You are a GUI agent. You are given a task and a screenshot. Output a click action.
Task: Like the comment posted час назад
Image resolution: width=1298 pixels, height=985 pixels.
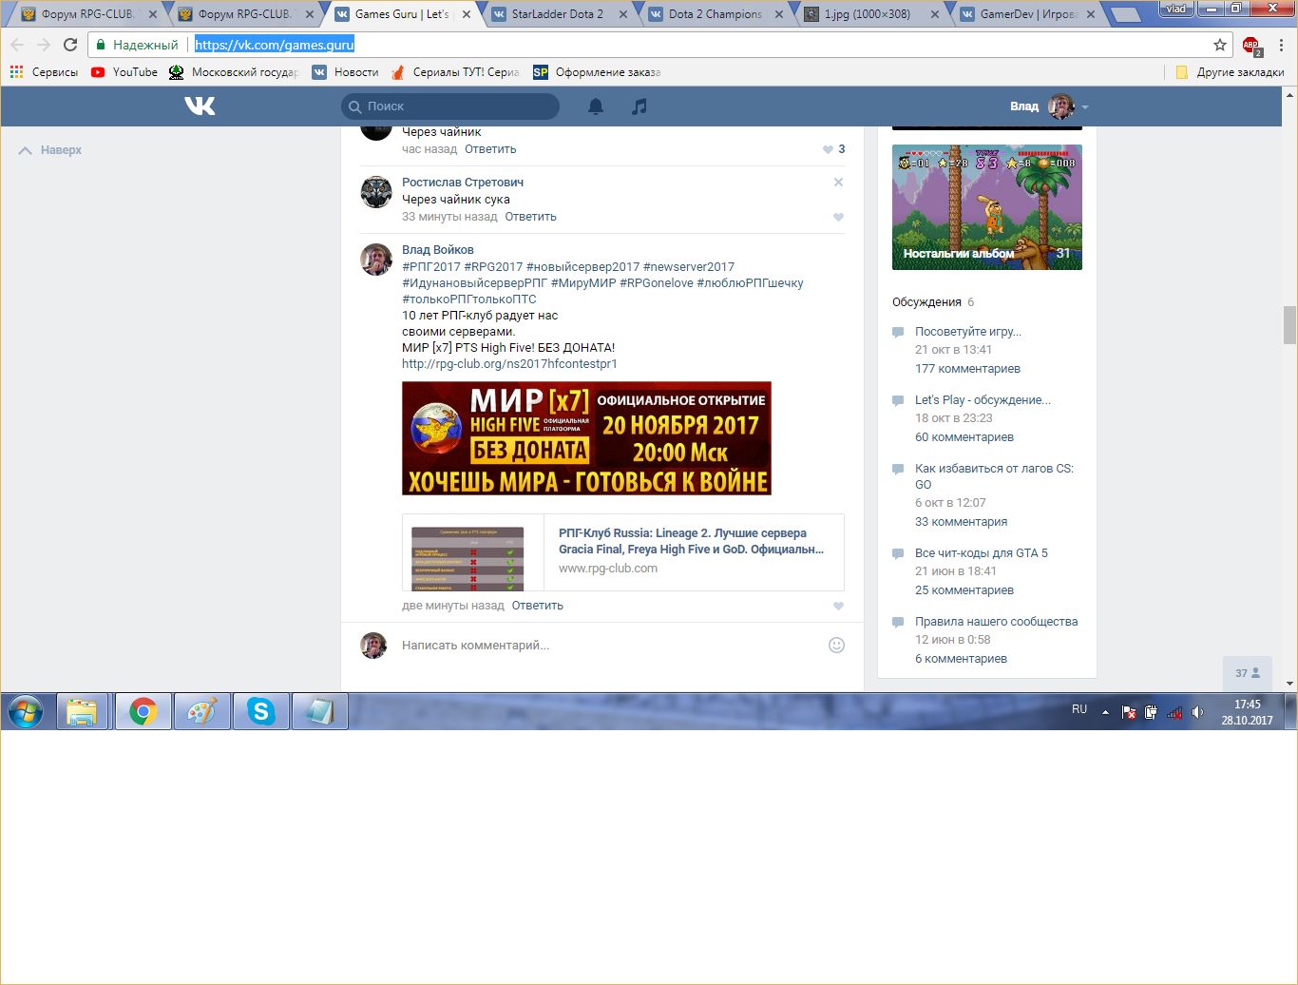pos(828,149)
